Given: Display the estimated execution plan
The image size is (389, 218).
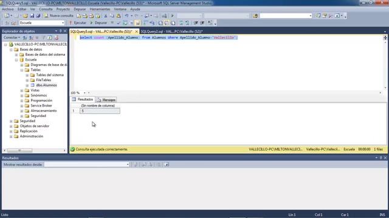Looking at the screenshot, I should (x=125, y=23).
